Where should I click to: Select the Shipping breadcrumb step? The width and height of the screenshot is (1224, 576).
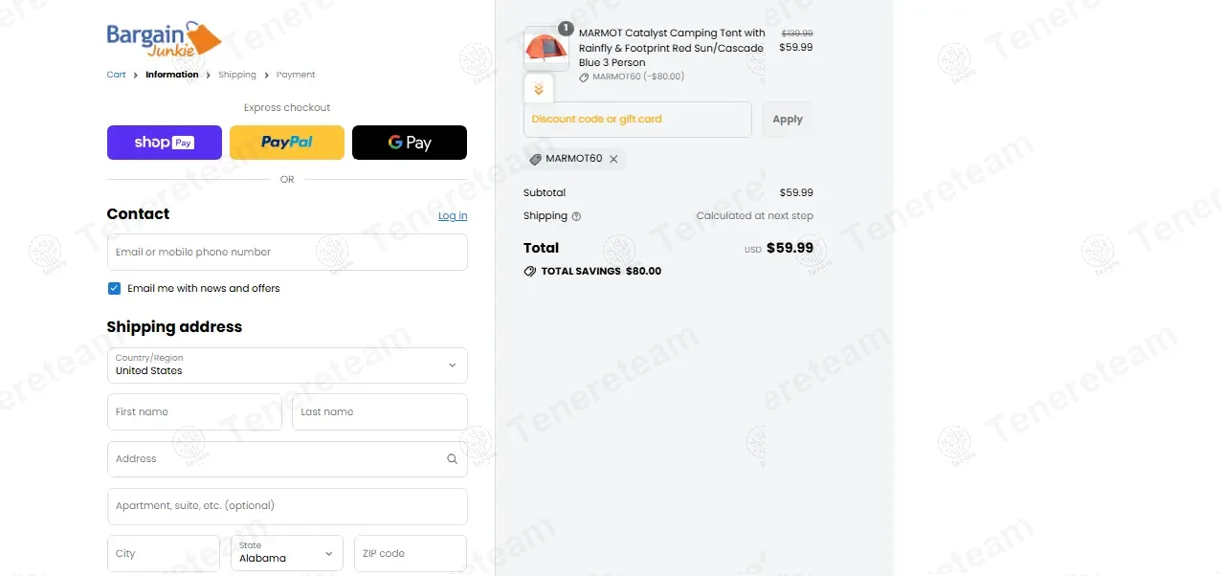point(237,75)
